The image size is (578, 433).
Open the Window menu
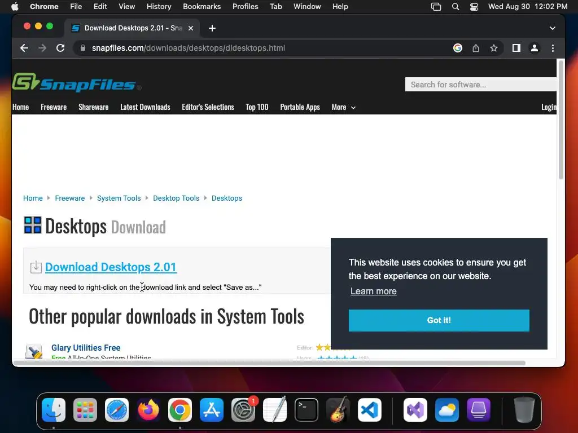[307, 7]
